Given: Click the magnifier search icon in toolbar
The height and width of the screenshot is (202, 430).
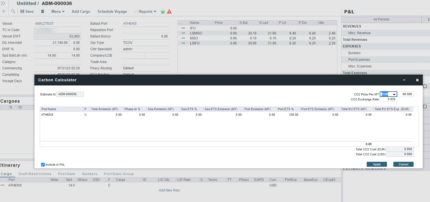Looking at the screenshot, I should tap(13, 11).
